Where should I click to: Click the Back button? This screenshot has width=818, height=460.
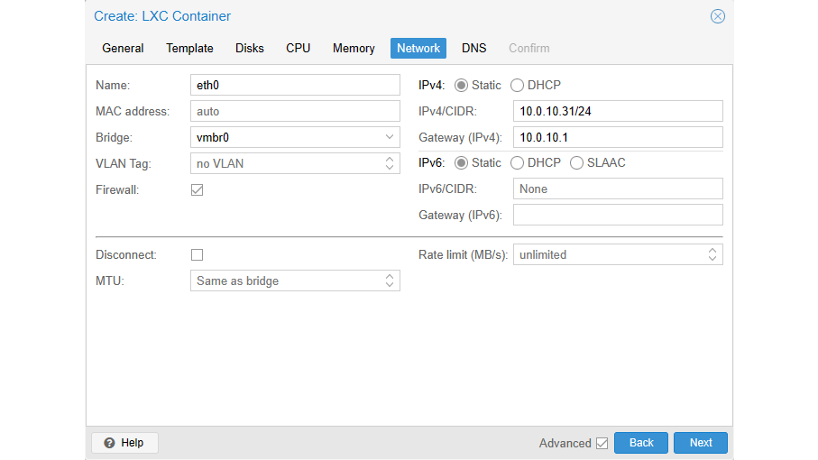(641, 443)
